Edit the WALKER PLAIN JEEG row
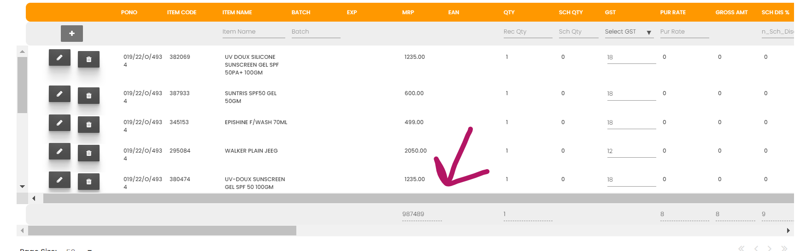 tap(59, 151)
